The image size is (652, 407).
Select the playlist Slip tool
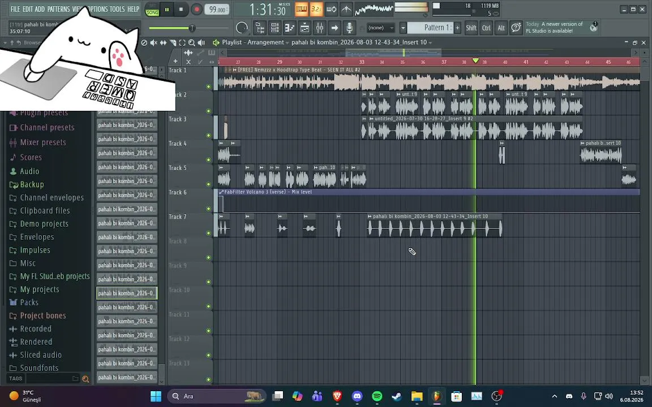coord(164,42)
